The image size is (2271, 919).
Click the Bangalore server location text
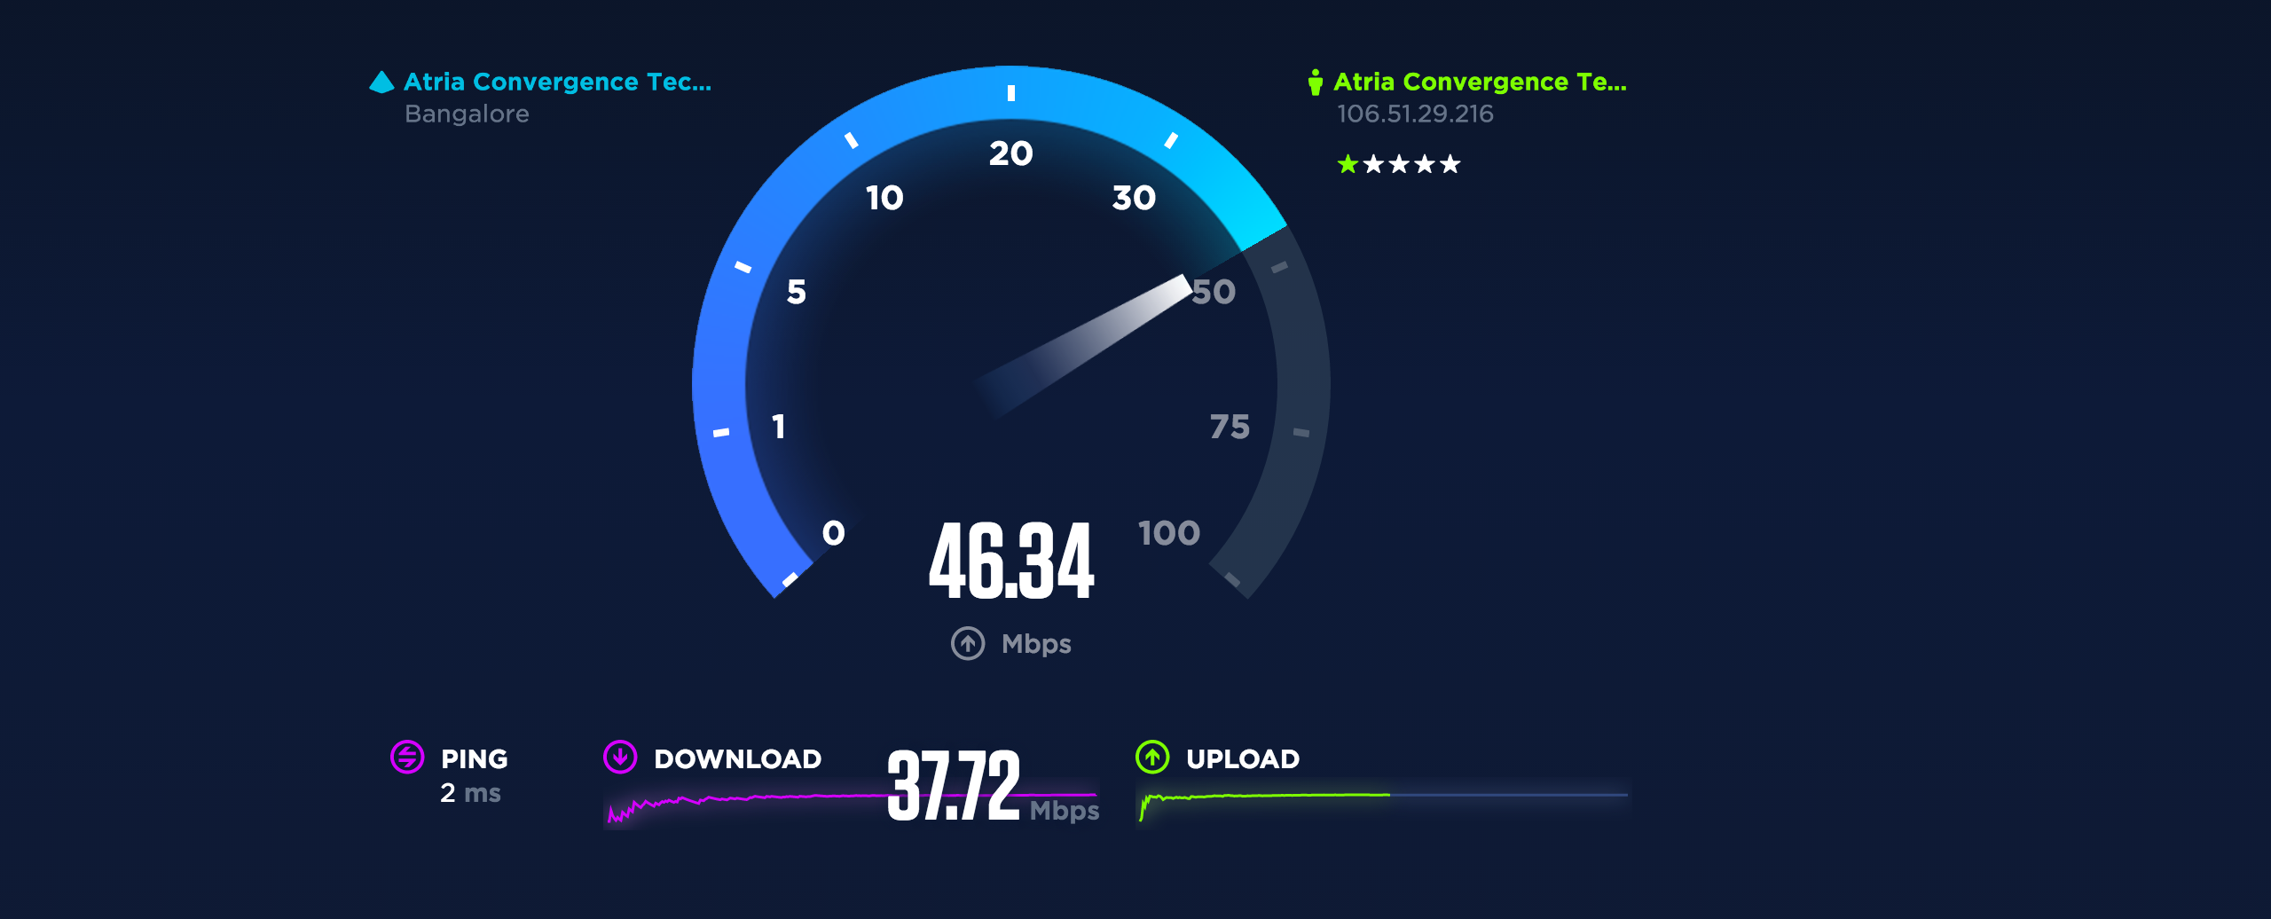(x=467, y=114)
